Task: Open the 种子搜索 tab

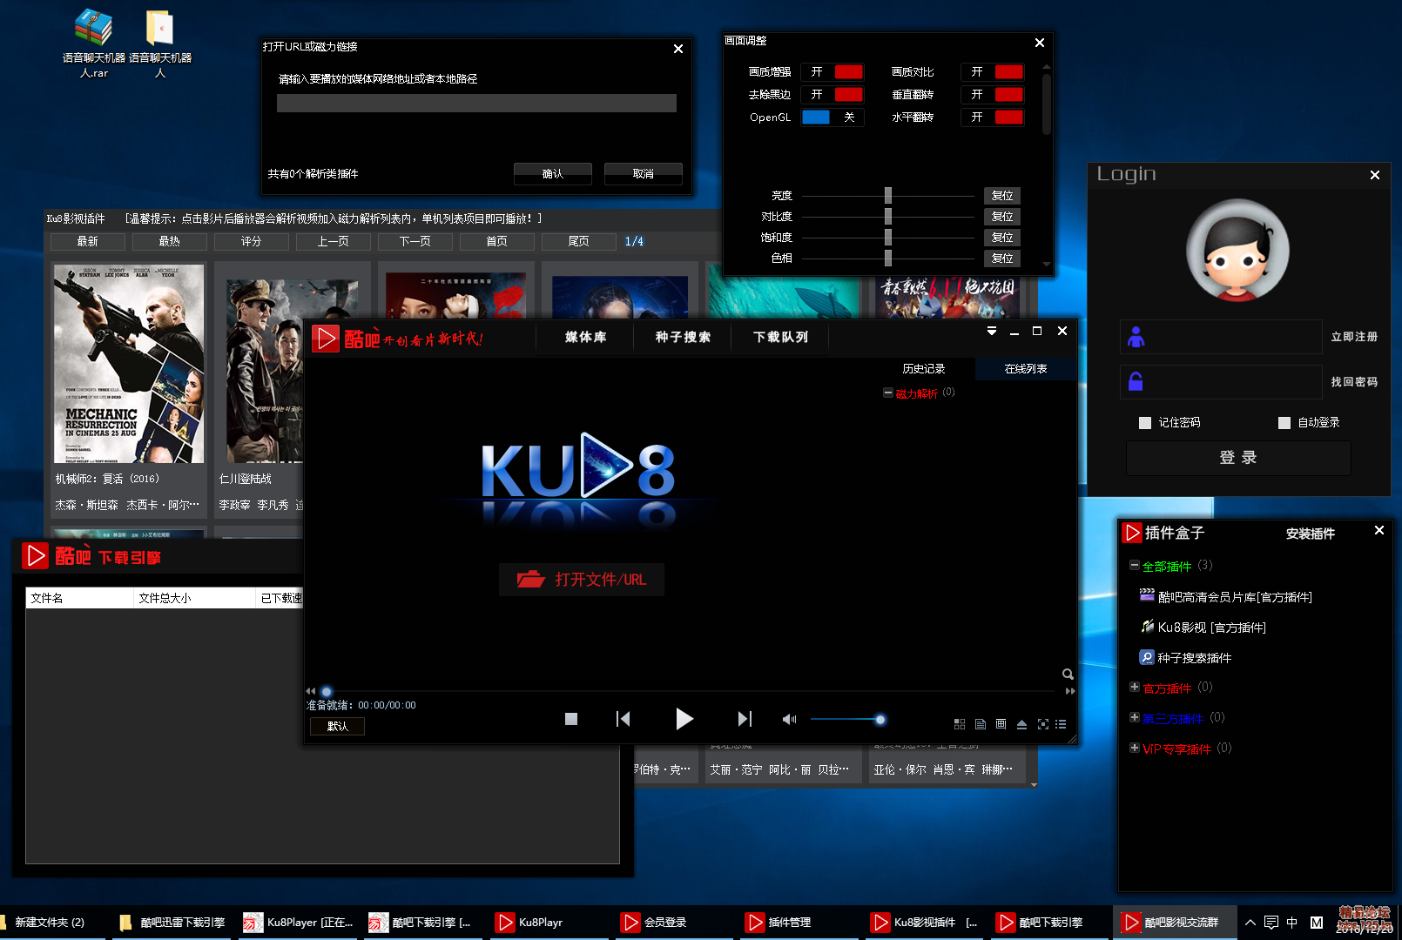Action: coord(684,338)
